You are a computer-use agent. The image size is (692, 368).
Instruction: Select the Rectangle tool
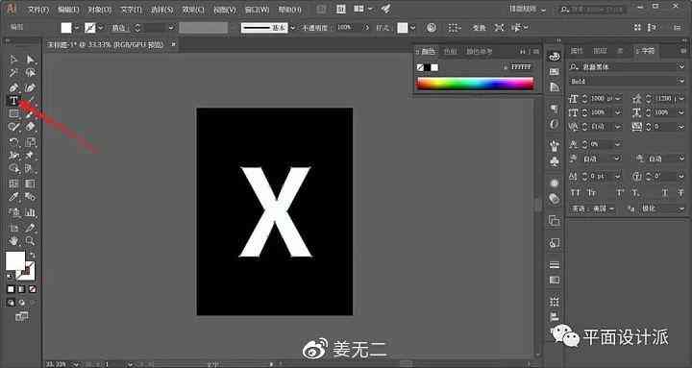(x=13, y=113)
